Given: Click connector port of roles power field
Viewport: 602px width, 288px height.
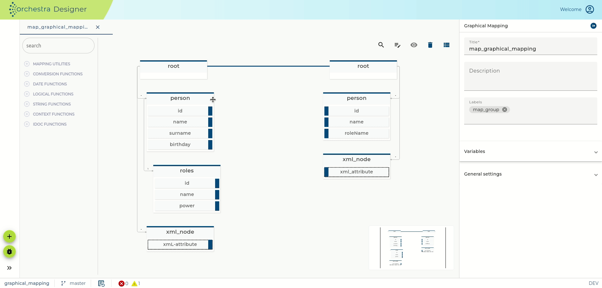Looking at the screenshot, I should click(x=217, y=206).
